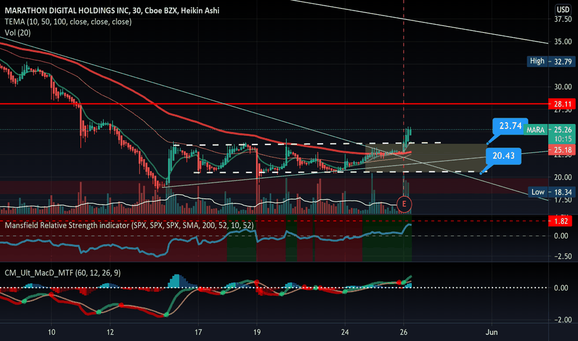Click the '26' date axis label

tap(404, 332)
